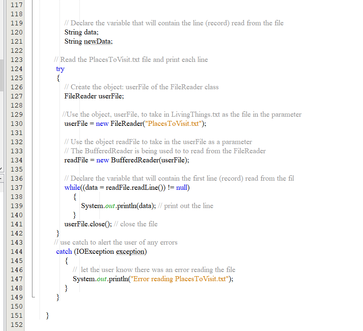Image resolution: width=363 pixels, height=331 pixels.
Task: Click the comment 'Declare the variable that will contain the line'
Action: click(x=174, y=23)
